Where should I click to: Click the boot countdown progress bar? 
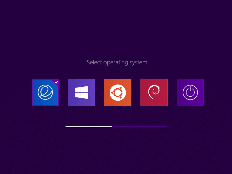click(116, 127)
